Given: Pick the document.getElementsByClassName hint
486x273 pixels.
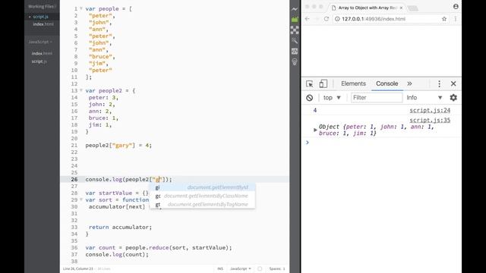Looking at the screenshot, I should point(203,196).
